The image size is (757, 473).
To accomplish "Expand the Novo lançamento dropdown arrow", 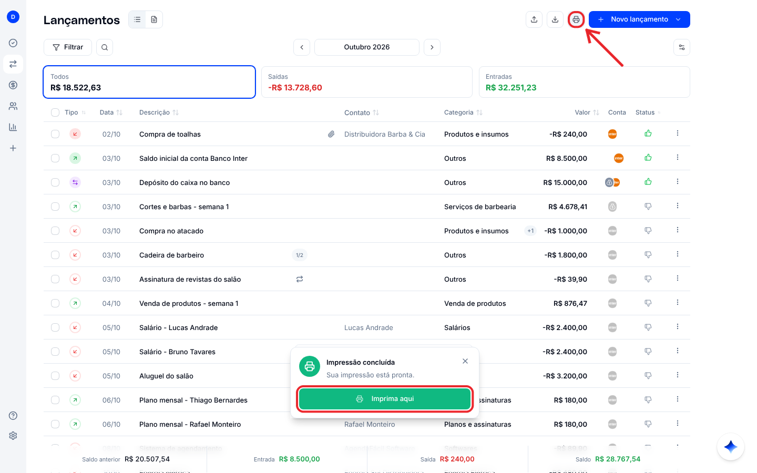I will pos(678,19).
